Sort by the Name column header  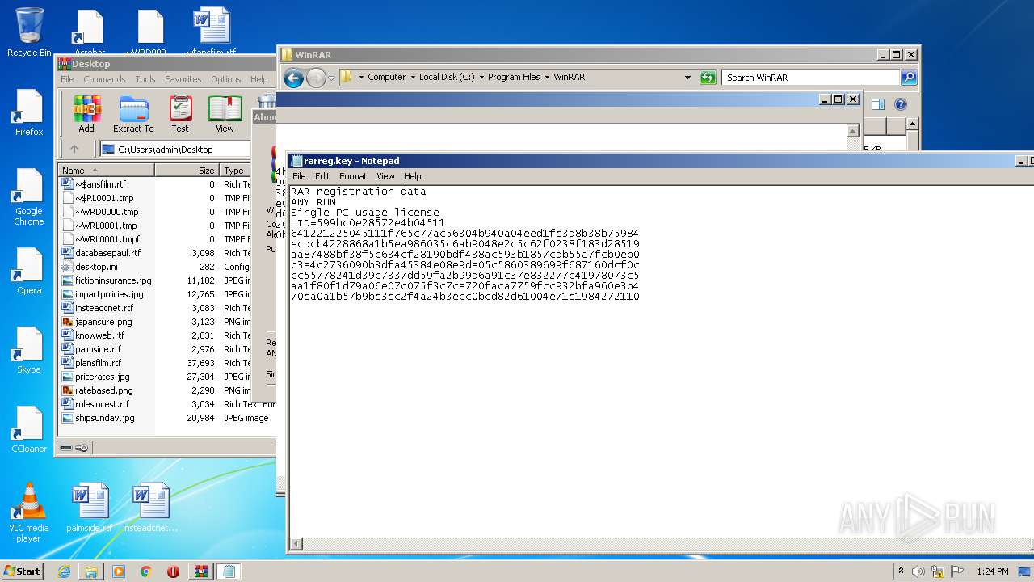point(106,171)
